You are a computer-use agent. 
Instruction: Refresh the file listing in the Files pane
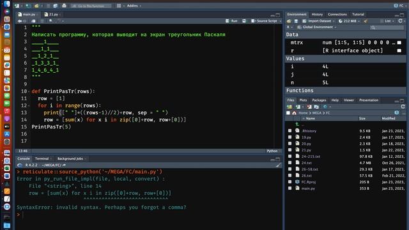[403, 107]
